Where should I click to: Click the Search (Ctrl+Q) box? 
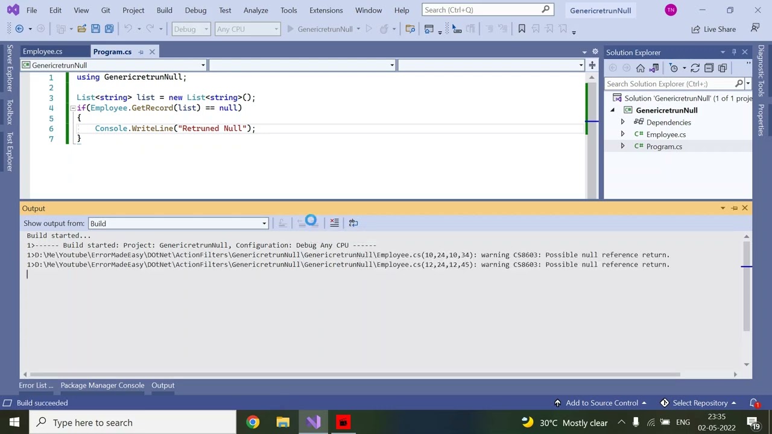(487, 10)
